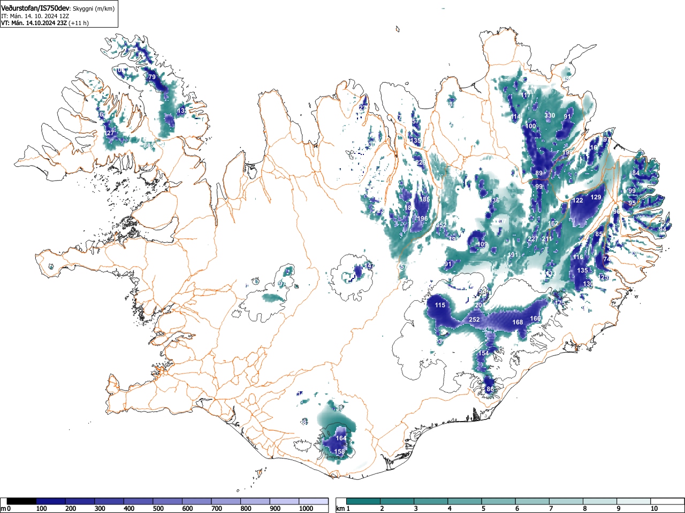Click the 5 label in the km legend

coord(483,509)
